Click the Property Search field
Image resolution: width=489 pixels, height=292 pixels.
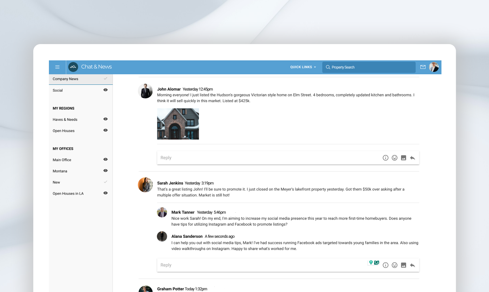[x=369, y=67]
